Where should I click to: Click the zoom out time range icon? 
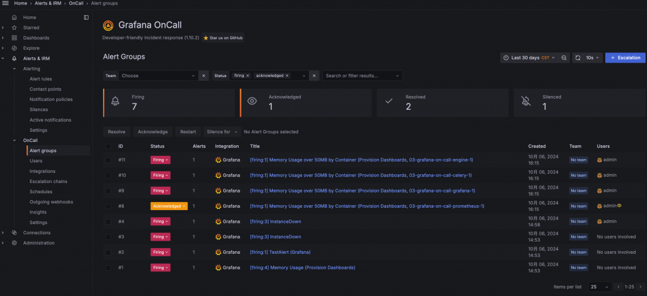[564, 57]
